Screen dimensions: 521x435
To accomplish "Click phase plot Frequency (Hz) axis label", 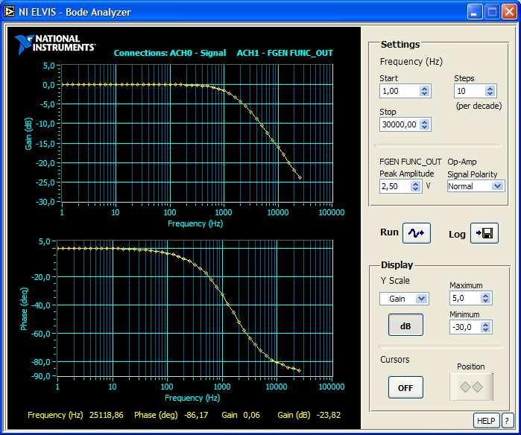I will point(192,398).
